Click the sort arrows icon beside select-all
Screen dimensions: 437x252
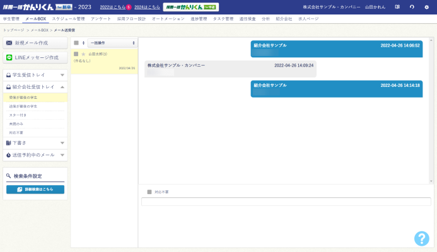[x=83, y=43]
